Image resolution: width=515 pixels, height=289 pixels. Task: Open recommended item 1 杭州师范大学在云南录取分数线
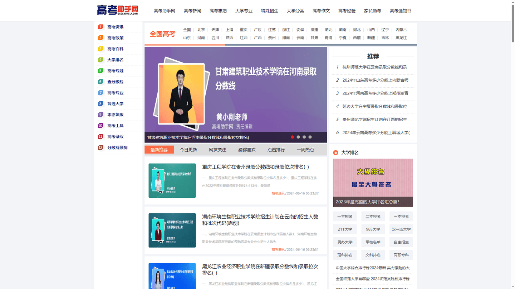tap(374, 67)
